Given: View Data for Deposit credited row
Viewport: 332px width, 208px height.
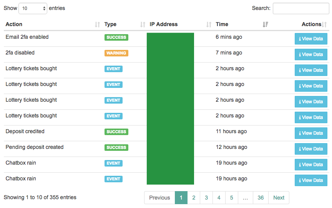Looking at the screenshot, I should pos(311,133).
